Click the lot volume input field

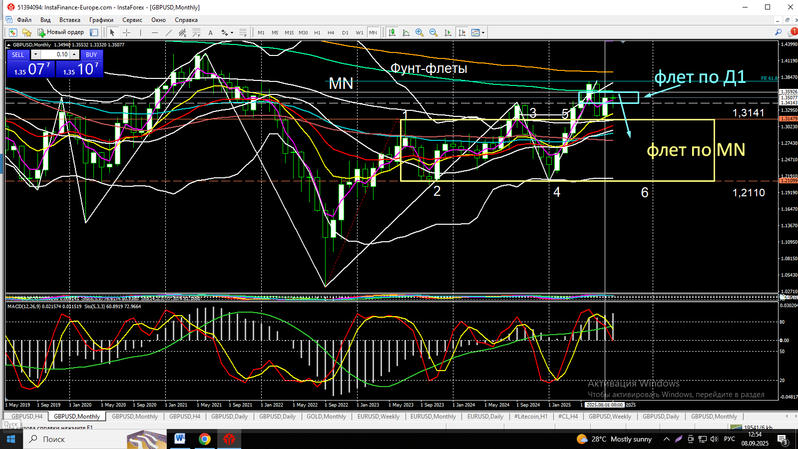point(55,54)
